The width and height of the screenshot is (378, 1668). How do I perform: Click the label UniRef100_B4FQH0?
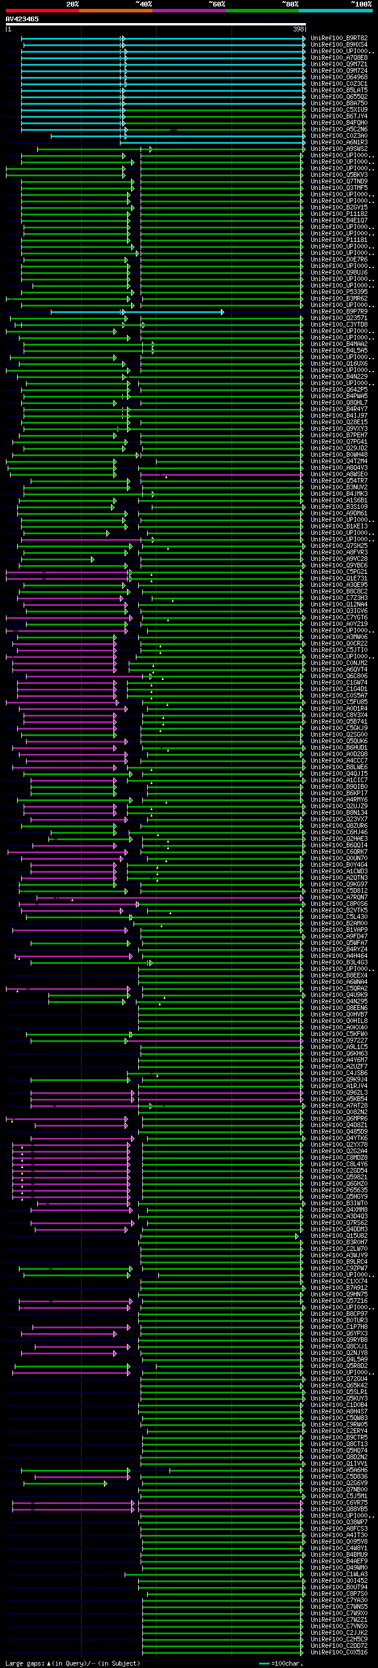point(339,122)
